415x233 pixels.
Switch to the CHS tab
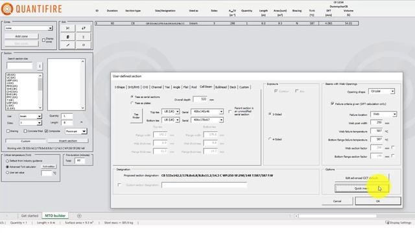pos(145,87)
